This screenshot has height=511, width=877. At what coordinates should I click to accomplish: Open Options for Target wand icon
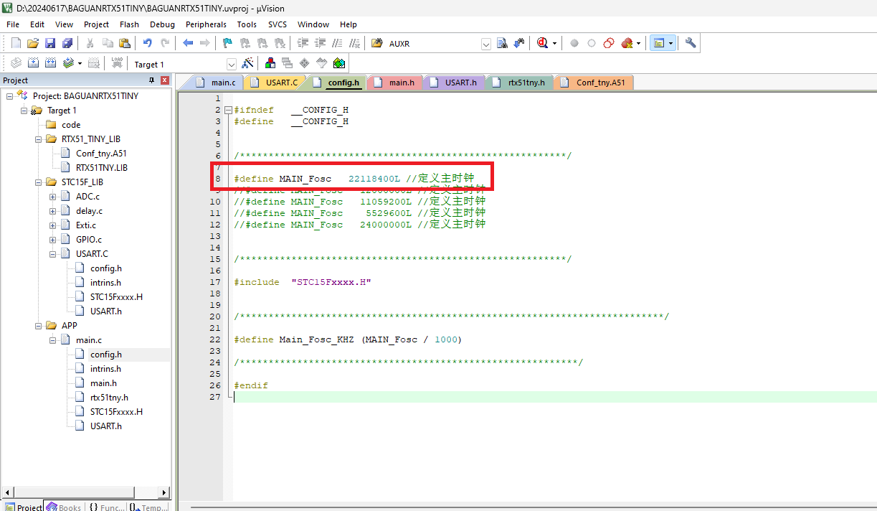[x=247, y=63]
